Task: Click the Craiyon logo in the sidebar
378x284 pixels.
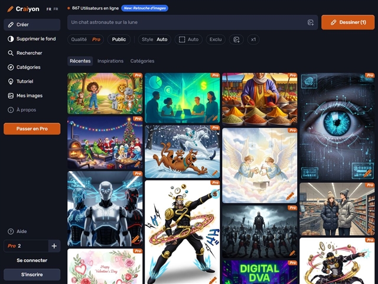Action: coord(24,9)
